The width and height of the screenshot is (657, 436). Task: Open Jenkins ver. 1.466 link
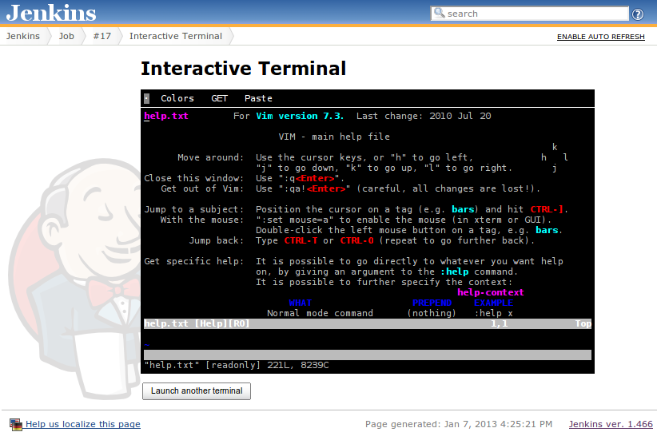coord(611,424)
